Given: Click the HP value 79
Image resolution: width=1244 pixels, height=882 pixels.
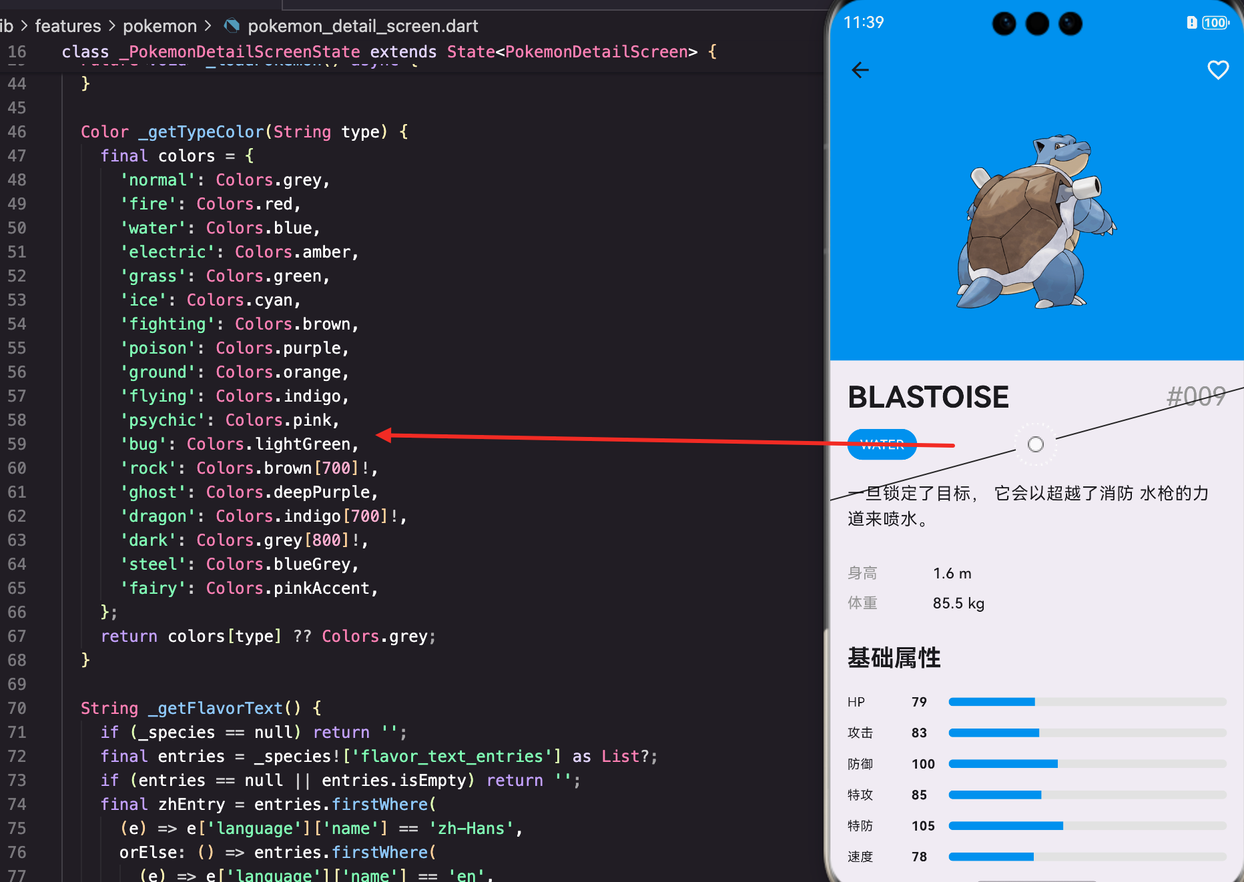Looking at the screenshot, I should (x=919, y=702).
